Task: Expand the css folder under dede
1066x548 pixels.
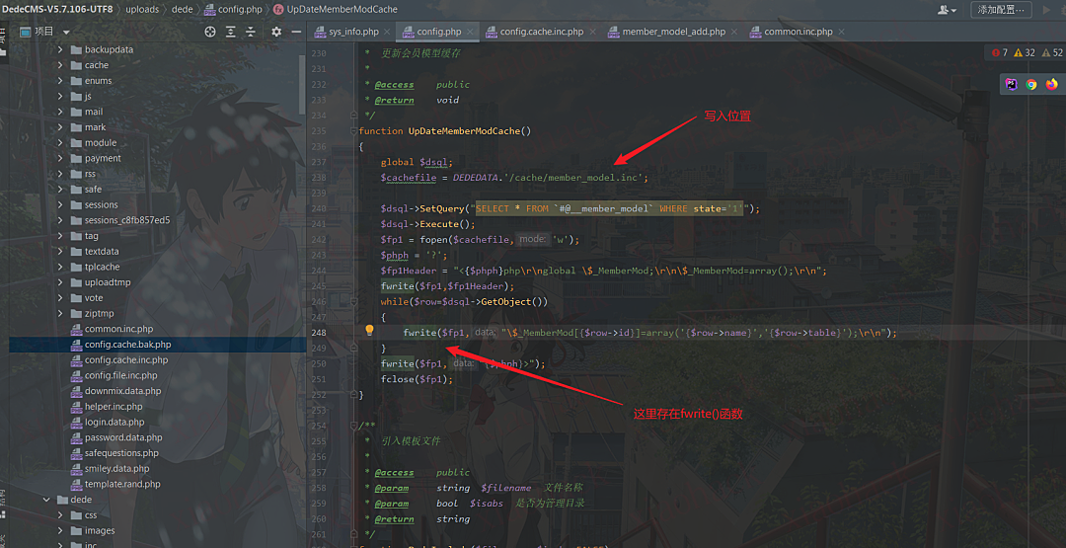Action: click(x=60, y=515)
